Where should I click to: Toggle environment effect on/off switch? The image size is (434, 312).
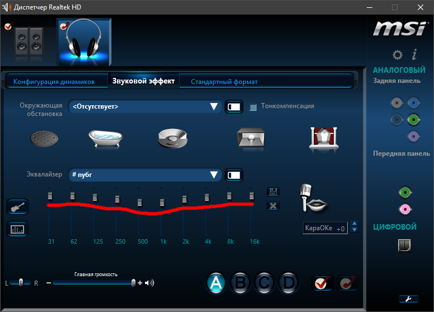(234, 107)
